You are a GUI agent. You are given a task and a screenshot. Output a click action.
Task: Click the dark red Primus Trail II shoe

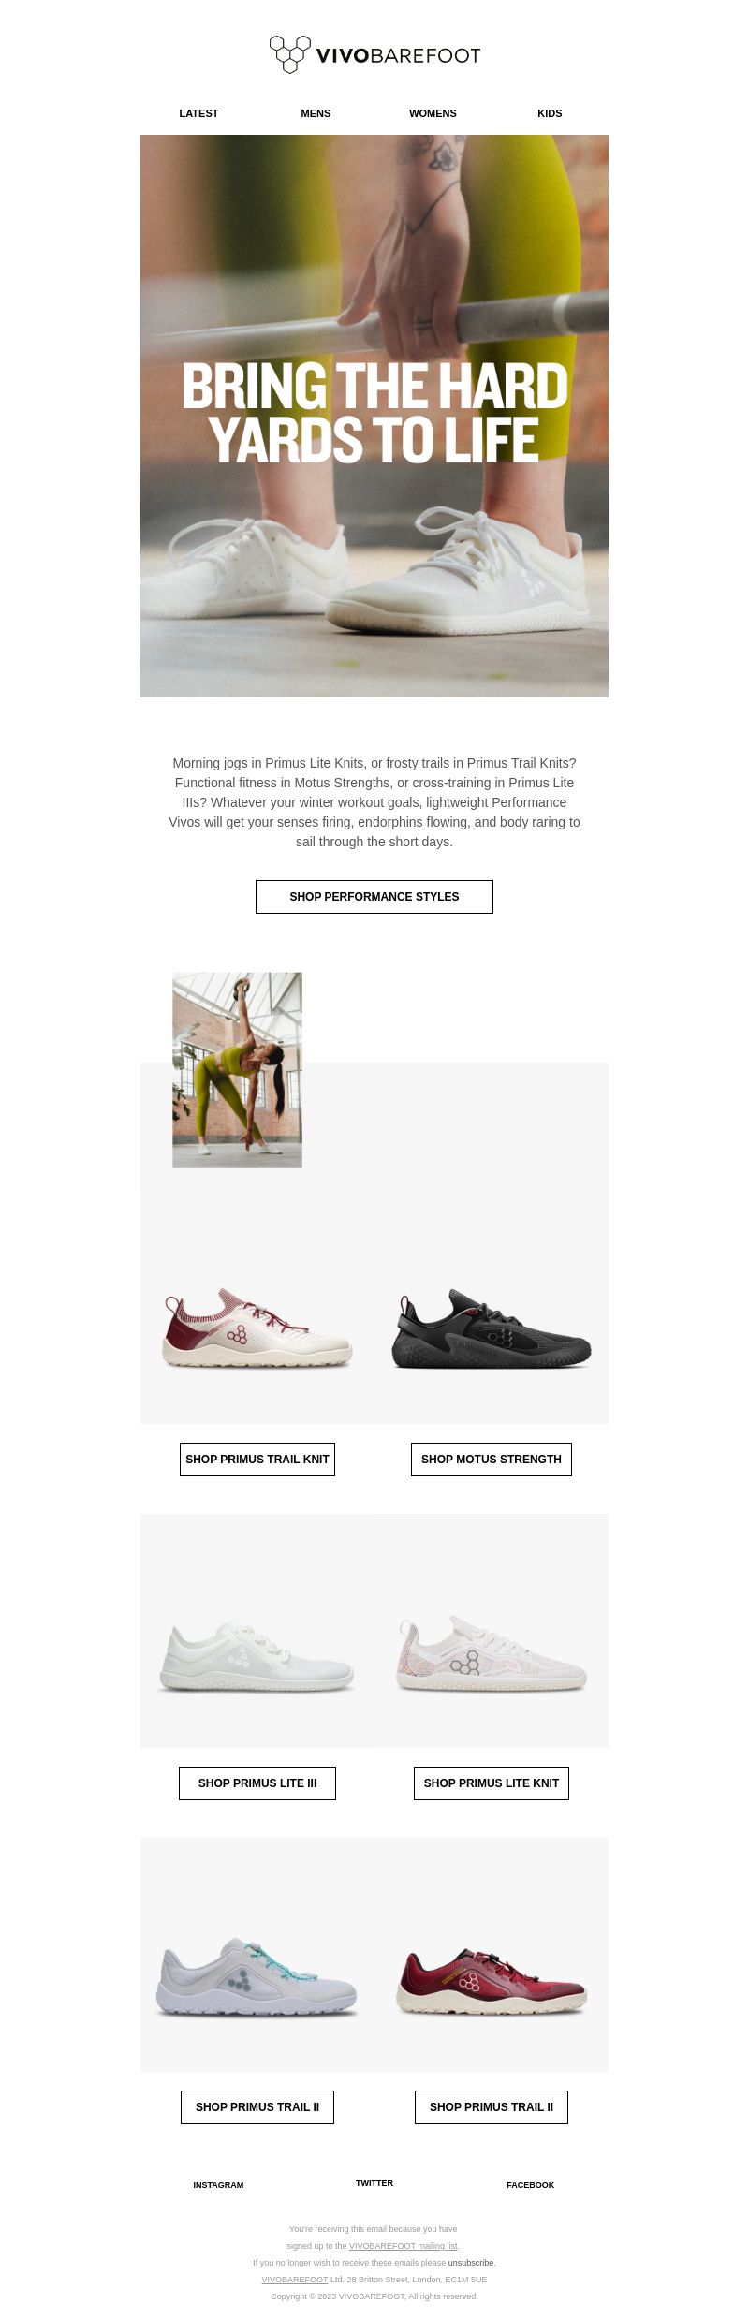coord(492,1981)
